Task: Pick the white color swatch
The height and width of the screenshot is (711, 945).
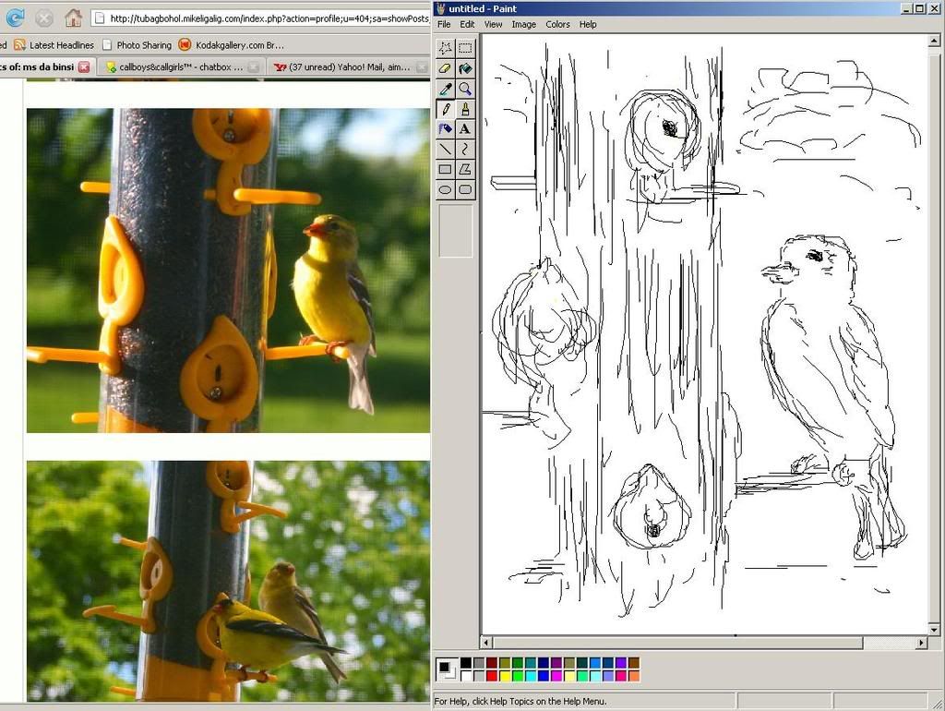Action: 466,675
